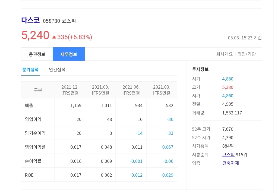
Task: Click the 영업이익 row label
Action: [x=32, y=119]
